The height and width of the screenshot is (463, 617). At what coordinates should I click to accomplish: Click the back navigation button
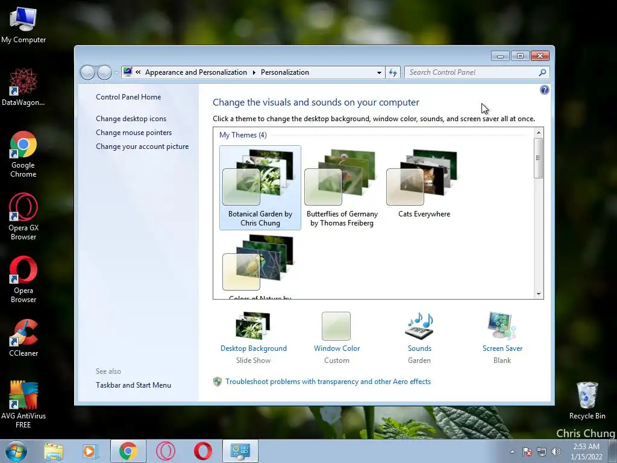click(87, 72)
